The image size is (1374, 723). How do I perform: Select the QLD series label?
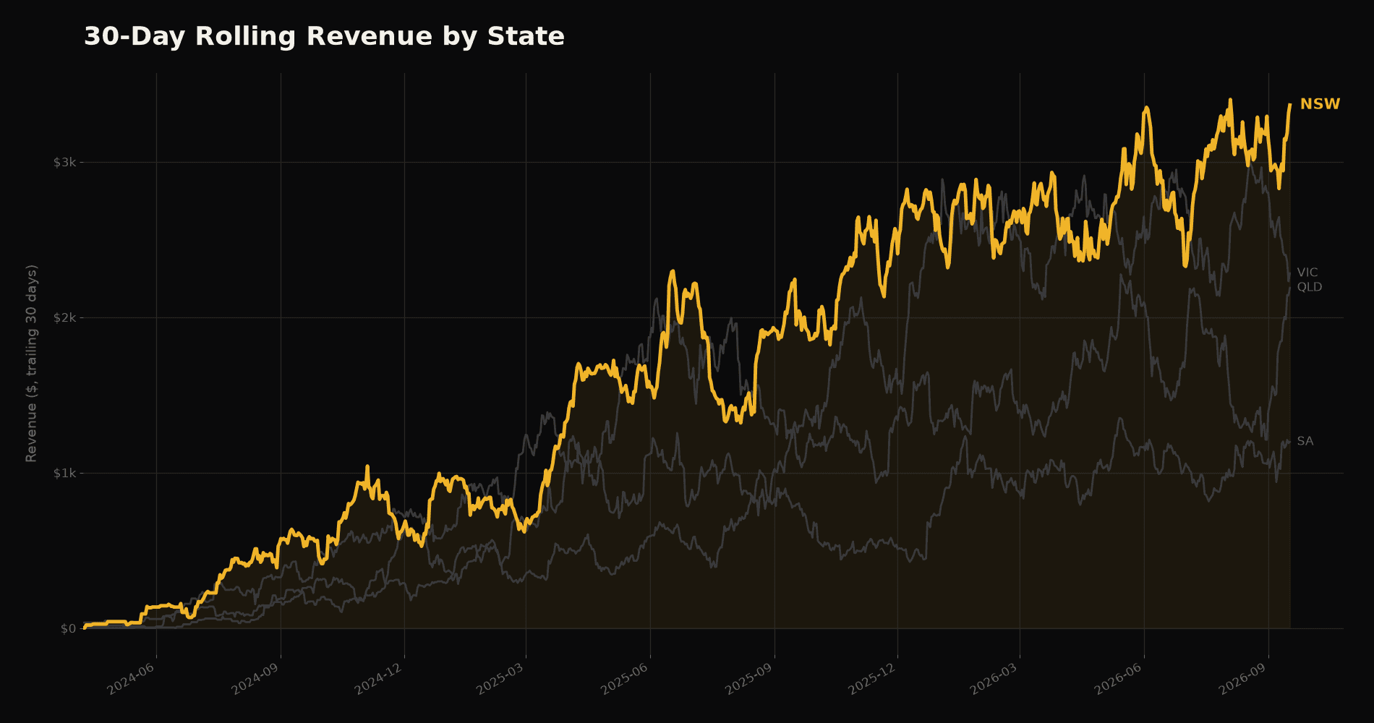click(x=1309, y=287)
